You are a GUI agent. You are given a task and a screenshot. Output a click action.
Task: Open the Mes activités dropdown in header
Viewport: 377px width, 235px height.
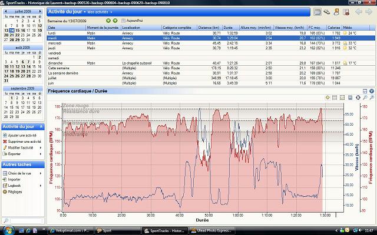coord(100,12)
